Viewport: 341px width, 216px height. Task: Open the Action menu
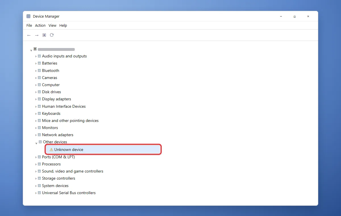click(40, 26)
